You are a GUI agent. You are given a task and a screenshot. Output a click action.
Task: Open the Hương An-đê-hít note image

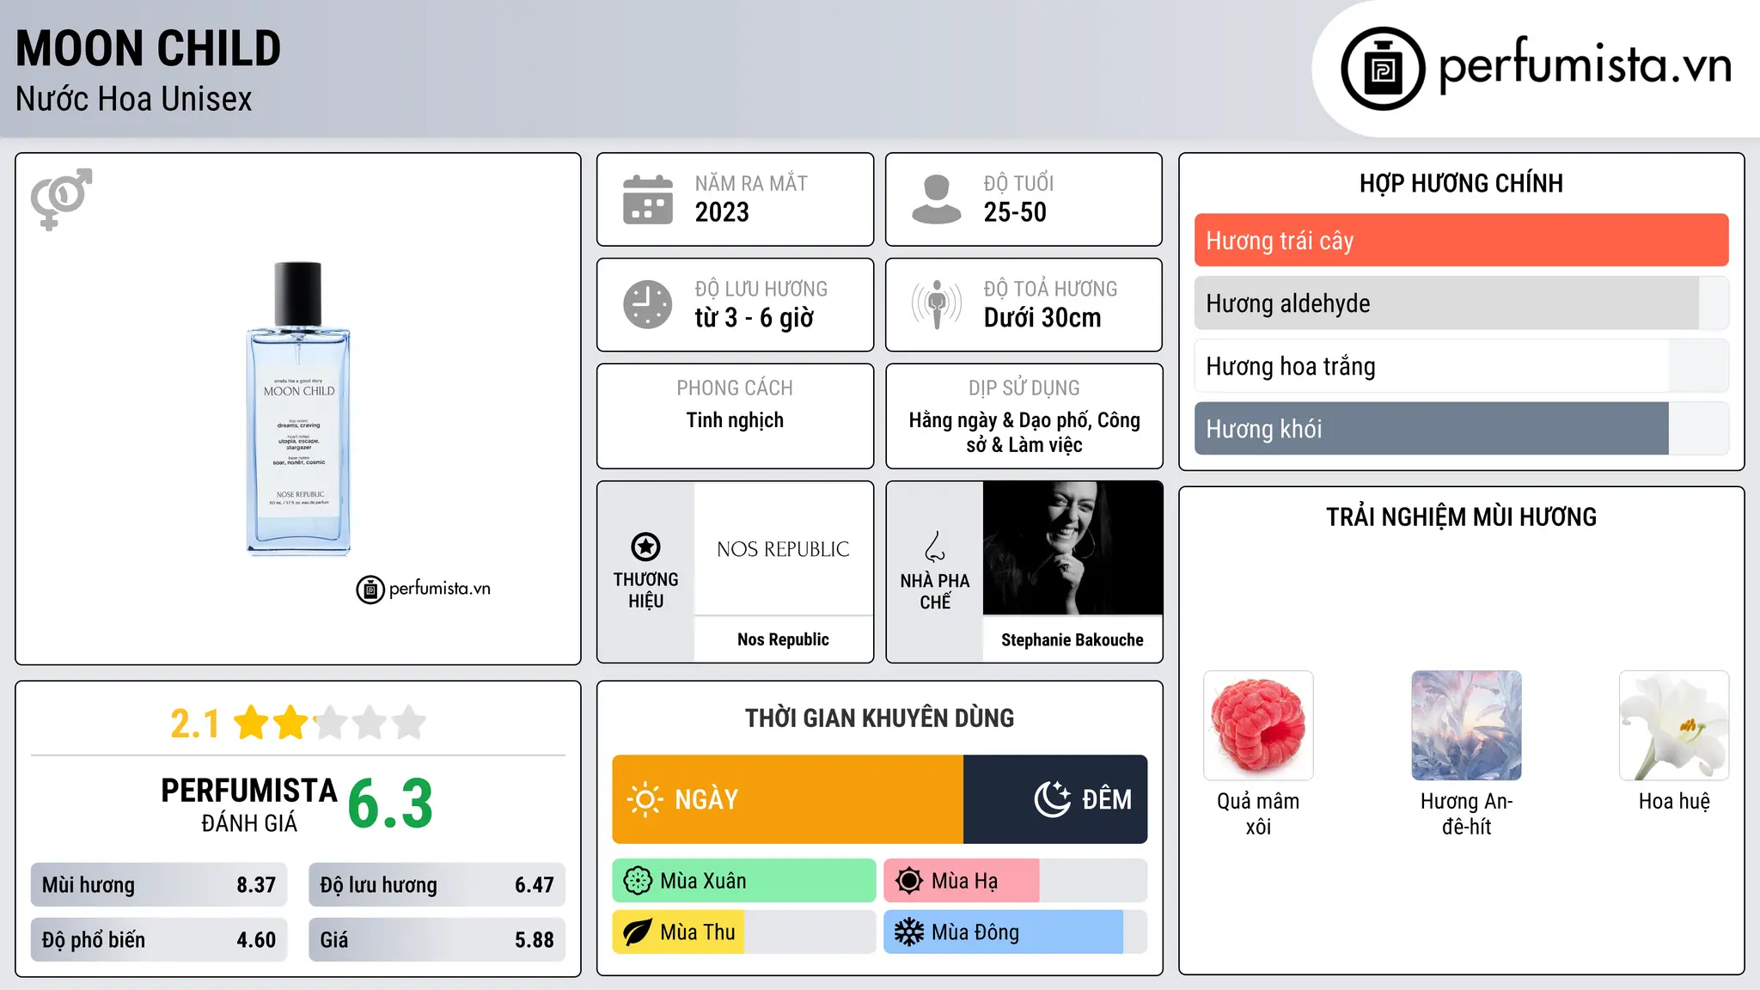1466,725
